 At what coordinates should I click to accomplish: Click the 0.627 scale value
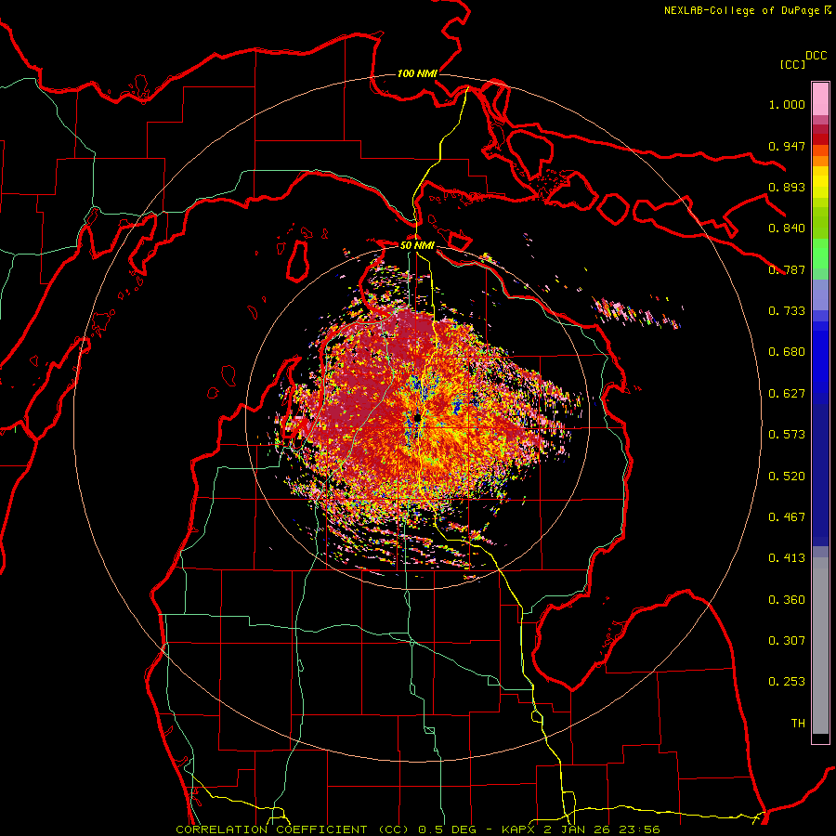coord(787,394)
